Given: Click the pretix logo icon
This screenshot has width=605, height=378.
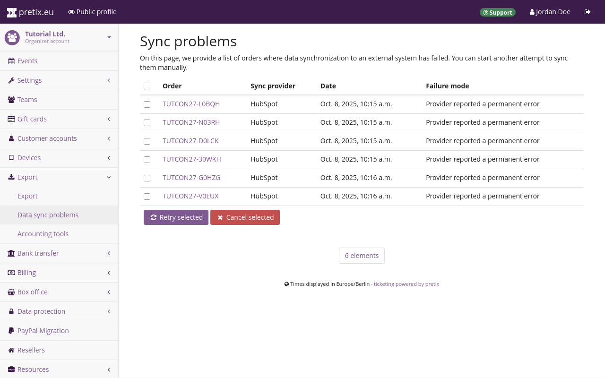Looking at the screenshot, I should [12, 12].
